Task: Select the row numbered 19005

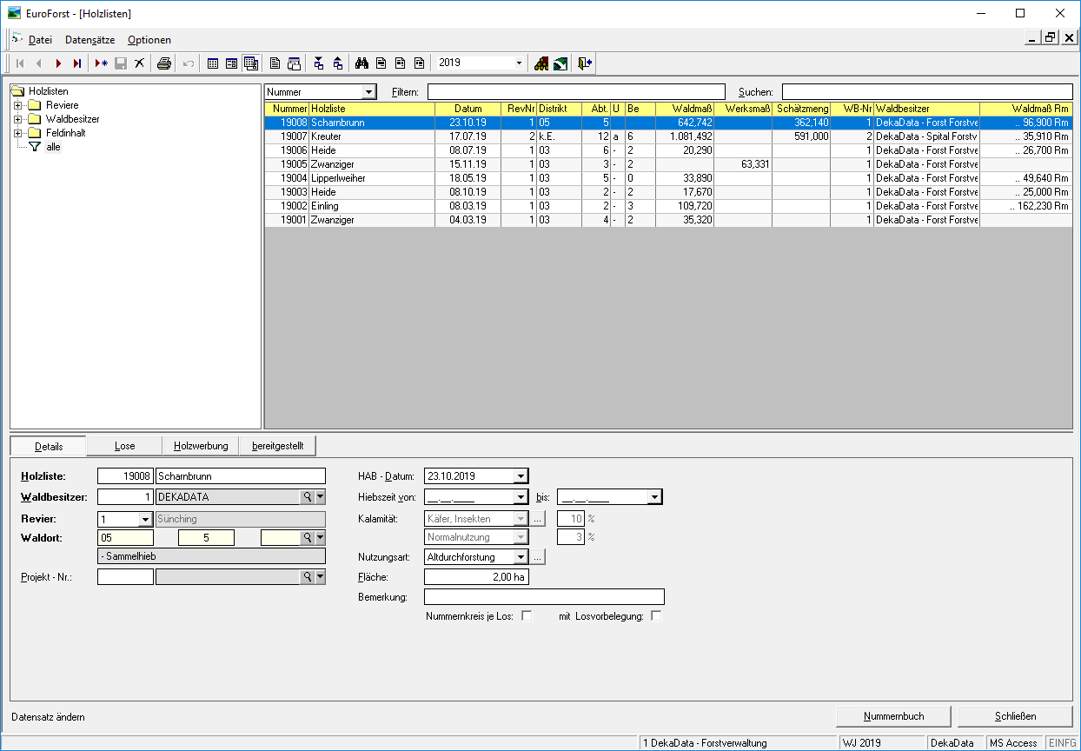Action: 667,164
